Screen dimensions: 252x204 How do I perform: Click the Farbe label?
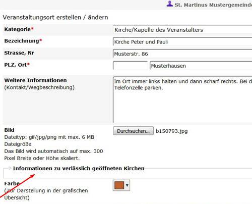tap(12, 183)
